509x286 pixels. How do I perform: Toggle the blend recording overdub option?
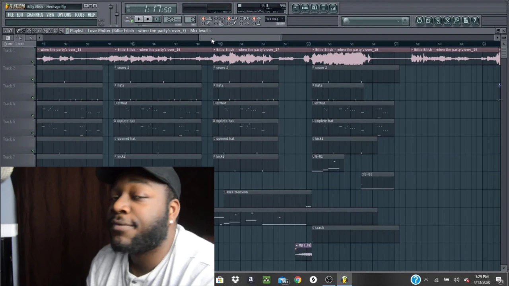pos(229,18)
